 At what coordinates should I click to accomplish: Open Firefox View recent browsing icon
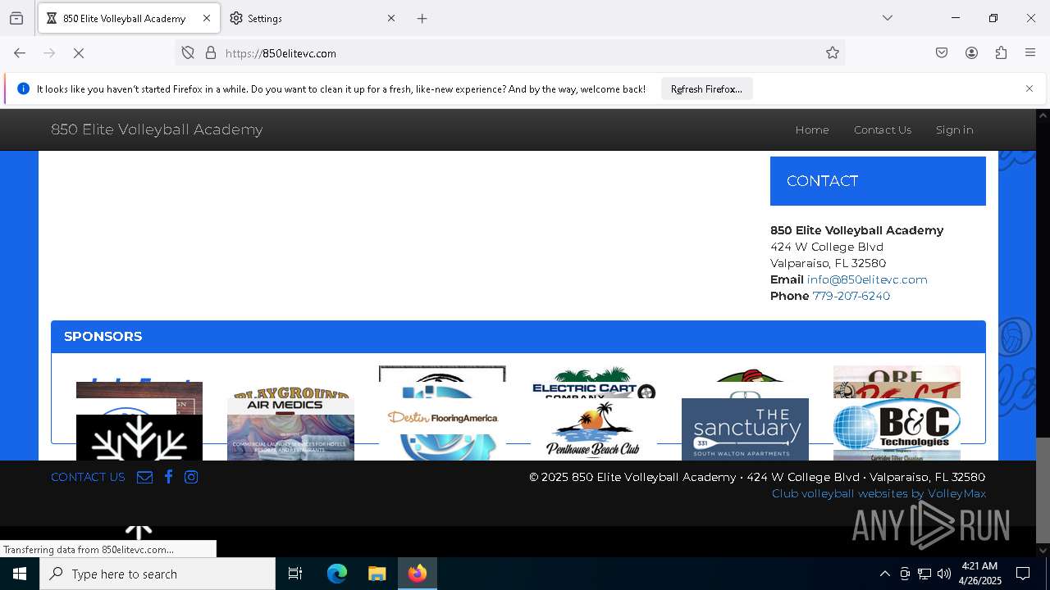click(16, 18)
